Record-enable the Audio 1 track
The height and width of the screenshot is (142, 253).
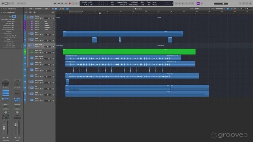pyautogui.click(x=40, y=101)
